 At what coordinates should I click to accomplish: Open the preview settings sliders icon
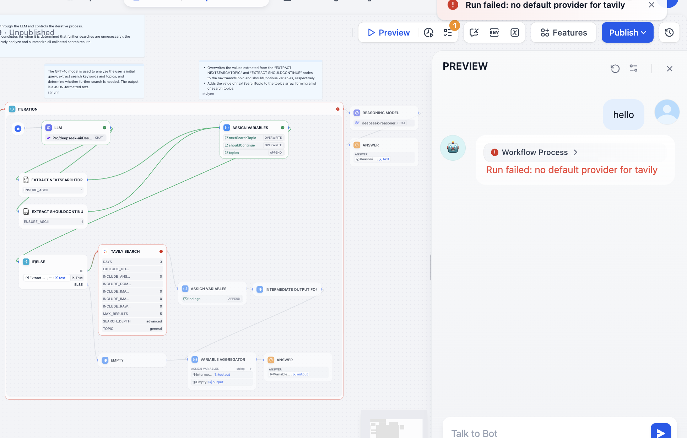pos(633,68)
